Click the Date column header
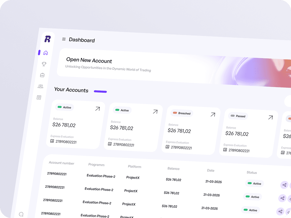The image size is (291, 218). tap(211, 170)
